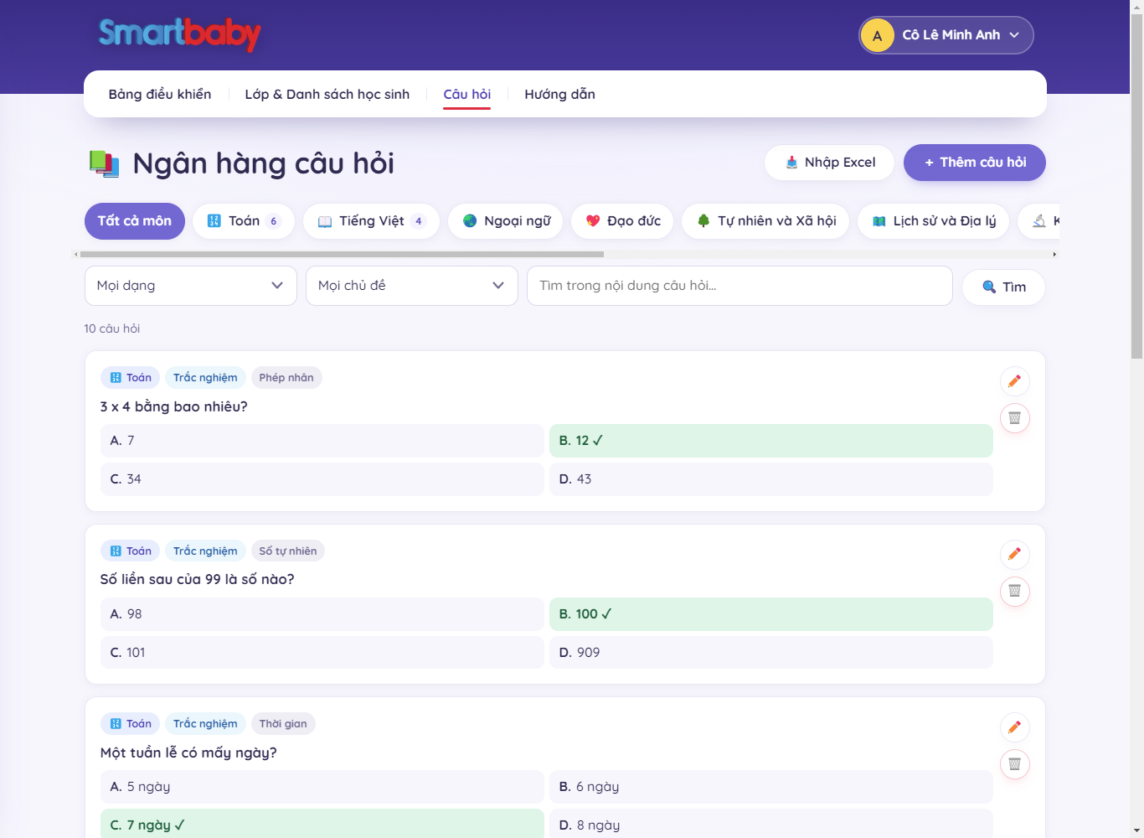Click the 'Số tự nhiên' topic tag
The image size is (1144, 838).
tap(288, 551)
